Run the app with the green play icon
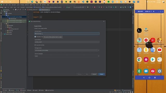Screen dimensions: 166x93 [x=88, y=7]
